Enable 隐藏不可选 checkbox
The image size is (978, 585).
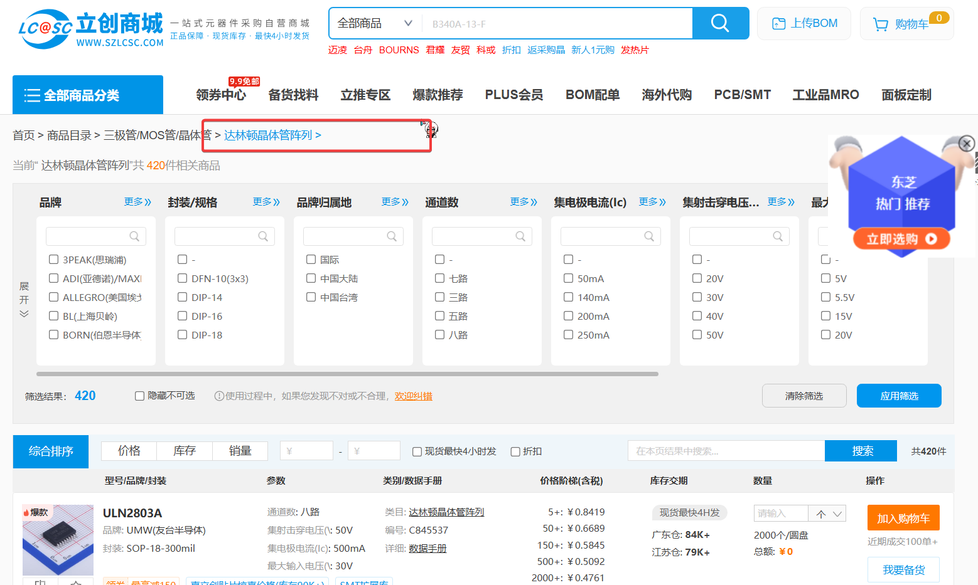coord(140,396)
